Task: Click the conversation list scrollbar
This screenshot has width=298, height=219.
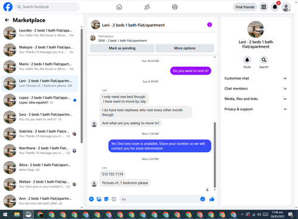Action: click(82, 85)
